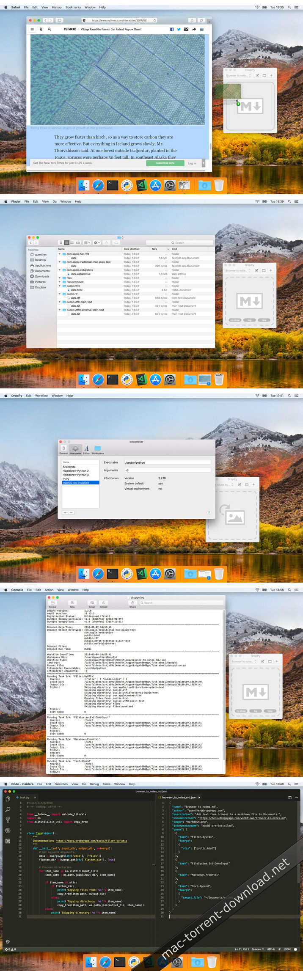Click Clear in the Console toolbar
303x971 pixels.
[x=92, y=604]
